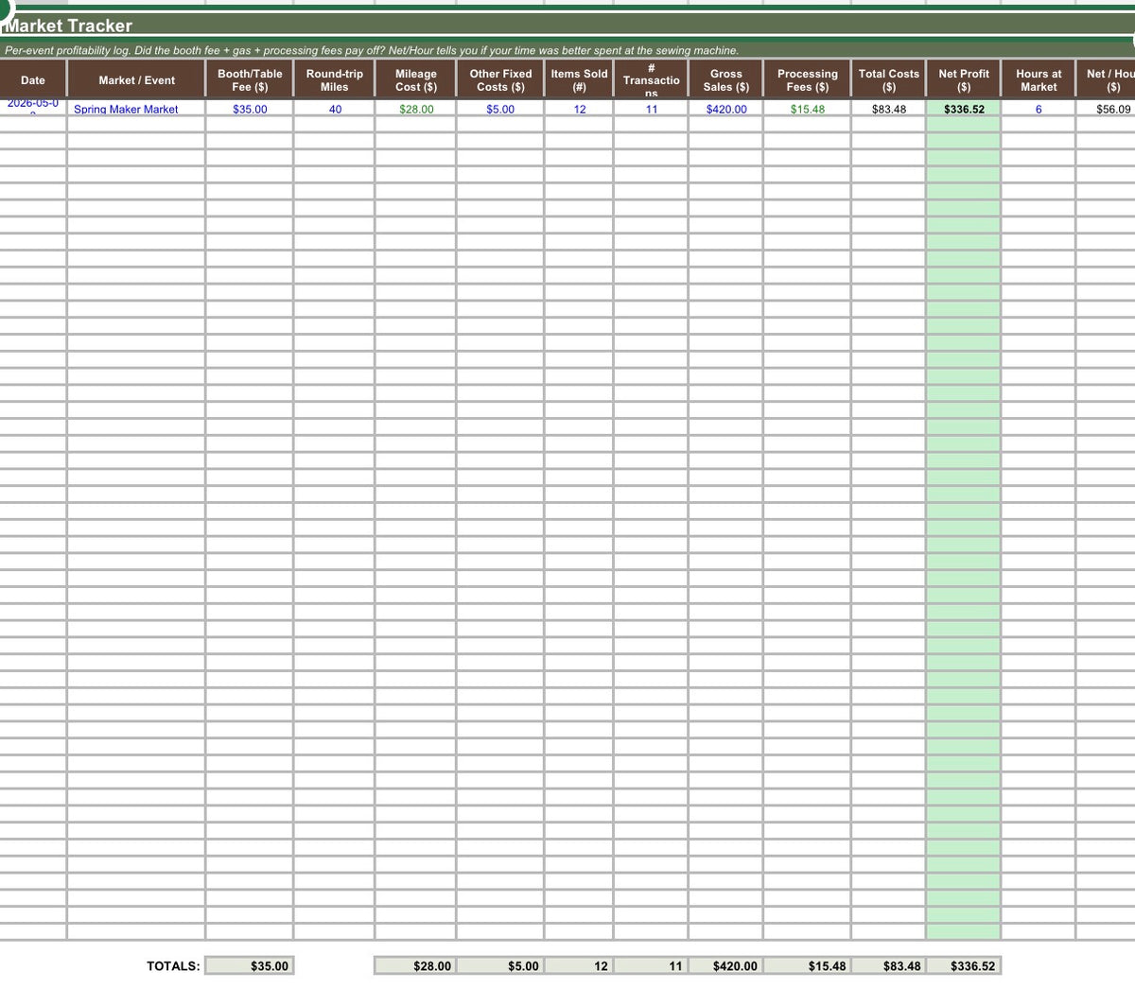
Task: Select the $336.52 net profit total
Action: click(963, 965)
